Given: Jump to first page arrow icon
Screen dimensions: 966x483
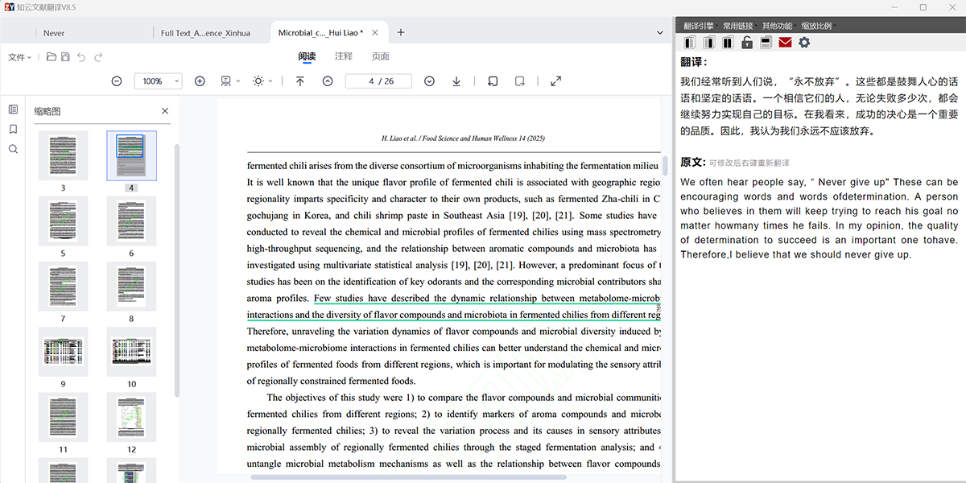Looking at the screenshot, I should (x=300, y=81).
